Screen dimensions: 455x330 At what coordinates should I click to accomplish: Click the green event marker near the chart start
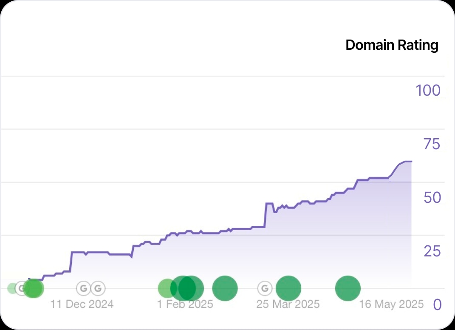coord(34,288)
